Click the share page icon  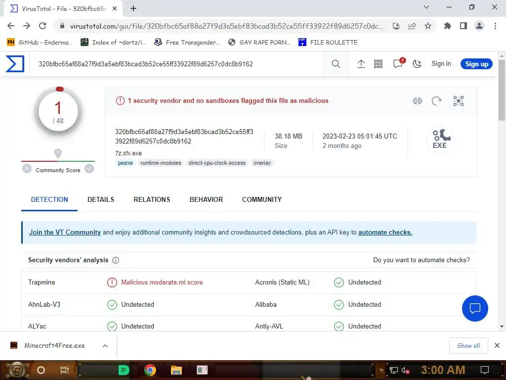tap(412, 26)
